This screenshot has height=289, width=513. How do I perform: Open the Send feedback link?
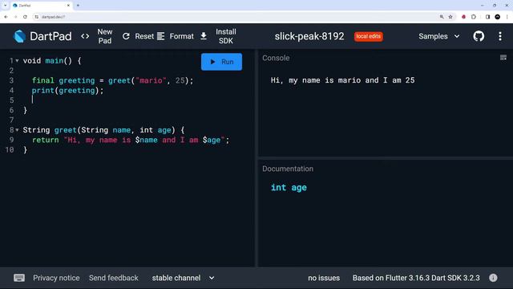pyautogui.click(x=114, y=278)
